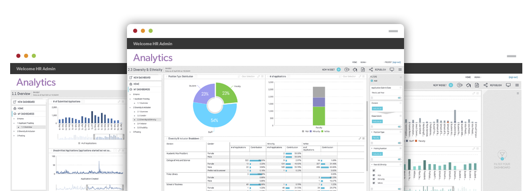The width and height of the screenshot is (531, 191).
Task: Toggle the Department filter switch
Action: coord(400,127)
